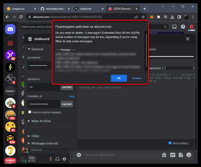Select the (2254) Discord tab
Screen dimensions: 201x167
click(123, 9)
